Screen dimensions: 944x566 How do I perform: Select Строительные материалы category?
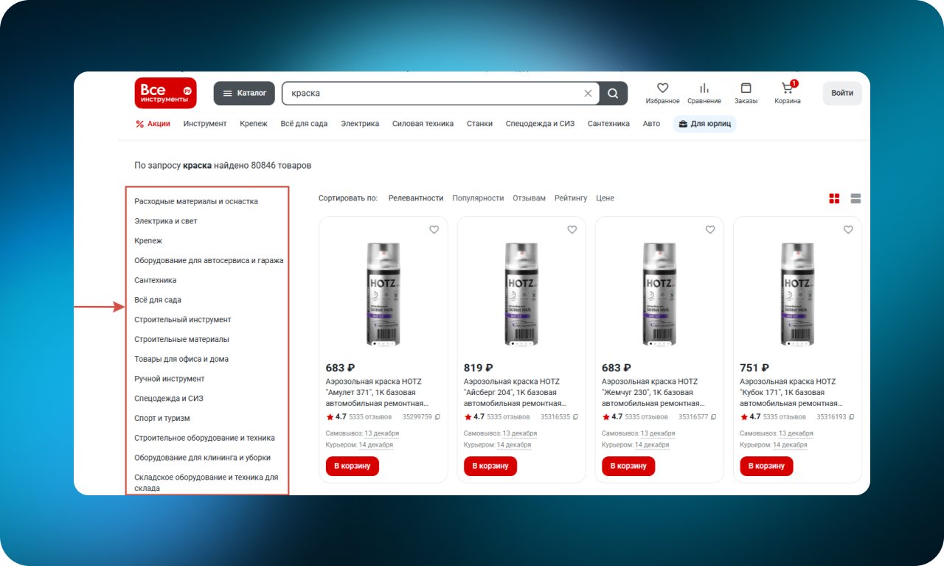[181, 340]
